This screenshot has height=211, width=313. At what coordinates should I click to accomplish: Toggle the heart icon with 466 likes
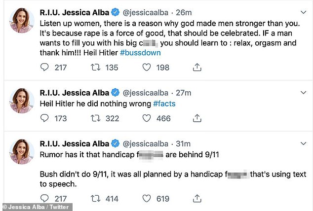click(x=147, y=118)
